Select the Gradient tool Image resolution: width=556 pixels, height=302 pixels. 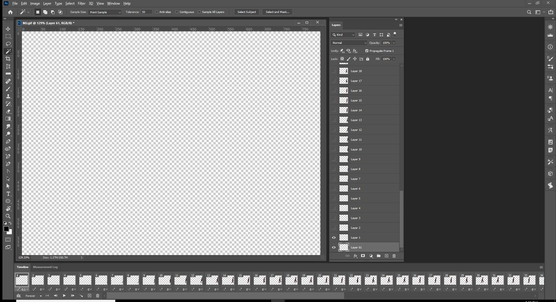pyautogui.click(x=8, y=119)
